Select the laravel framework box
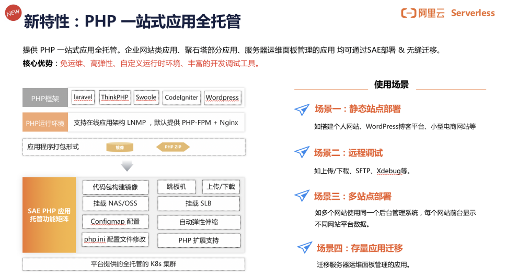The image size is (506, 278). [x=83, y=98]
